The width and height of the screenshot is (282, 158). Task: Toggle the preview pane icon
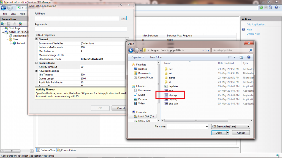241,57
